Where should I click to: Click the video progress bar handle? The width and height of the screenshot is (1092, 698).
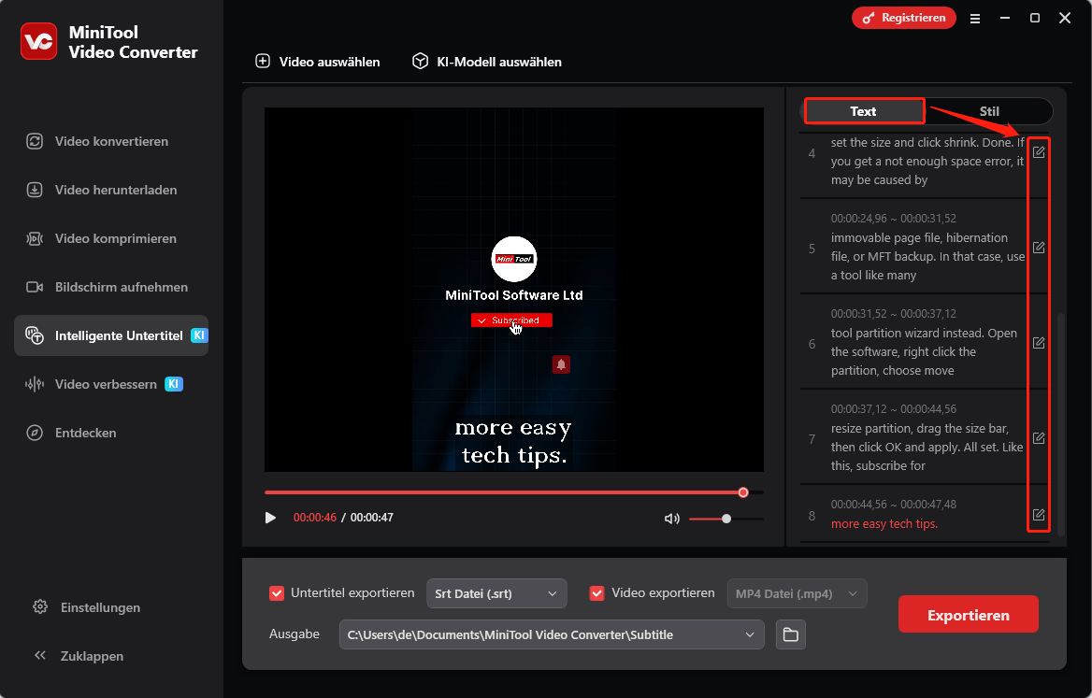click(743, 492)
